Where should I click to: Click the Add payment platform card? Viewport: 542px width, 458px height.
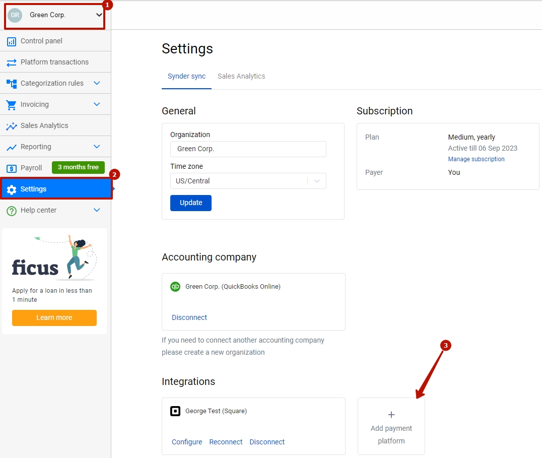pos(391,426)
